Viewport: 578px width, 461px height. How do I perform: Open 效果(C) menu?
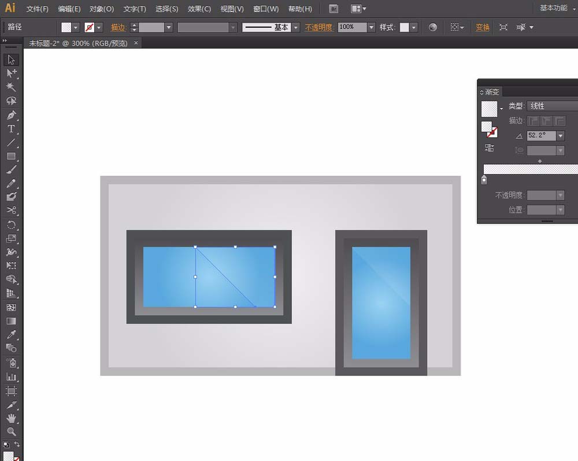click(x=199, y=9)
